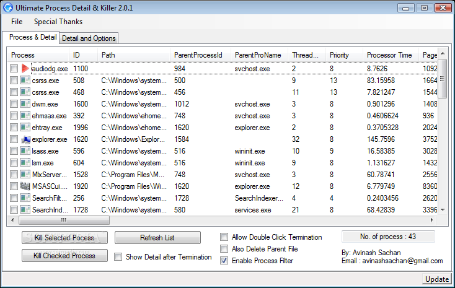Toggle Show Detail after Termination
Screen dimensions: 455x288
click(x=118, y=256)
